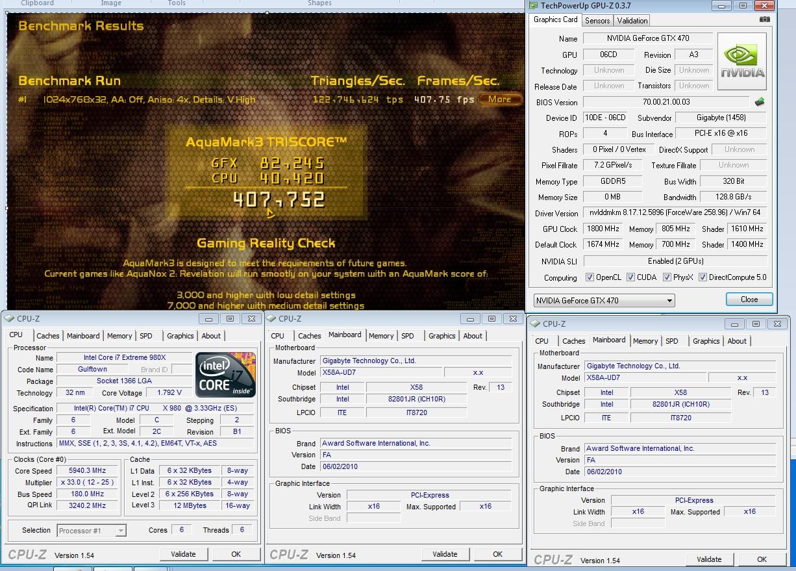Toggle the OpenCL checkbox in GPU-Z
796x571 pixels.
click(x=590, y=277)
